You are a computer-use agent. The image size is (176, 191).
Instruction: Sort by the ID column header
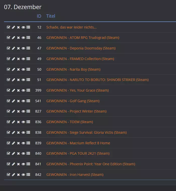click(x=39, y=16)
